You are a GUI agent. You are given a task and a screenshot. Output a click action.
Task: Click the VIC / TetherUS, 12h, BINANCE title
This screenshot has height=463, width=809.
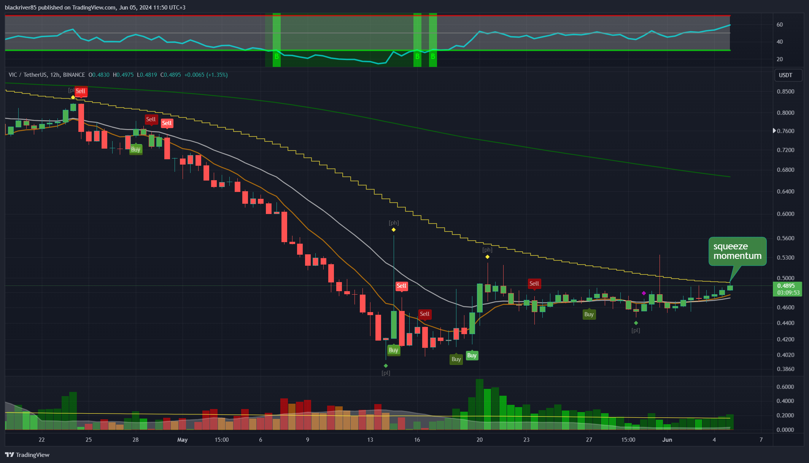[47, 75]
